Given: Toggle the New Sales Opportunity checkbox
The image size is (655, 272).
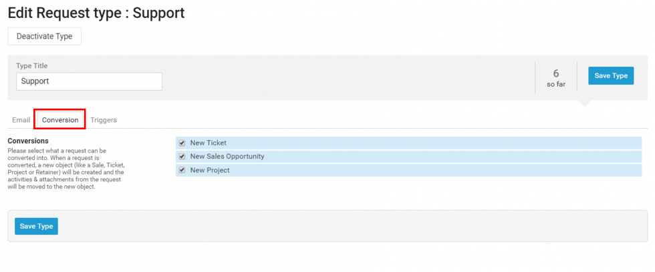Looking at the screenshot, I should pos(182,157).
